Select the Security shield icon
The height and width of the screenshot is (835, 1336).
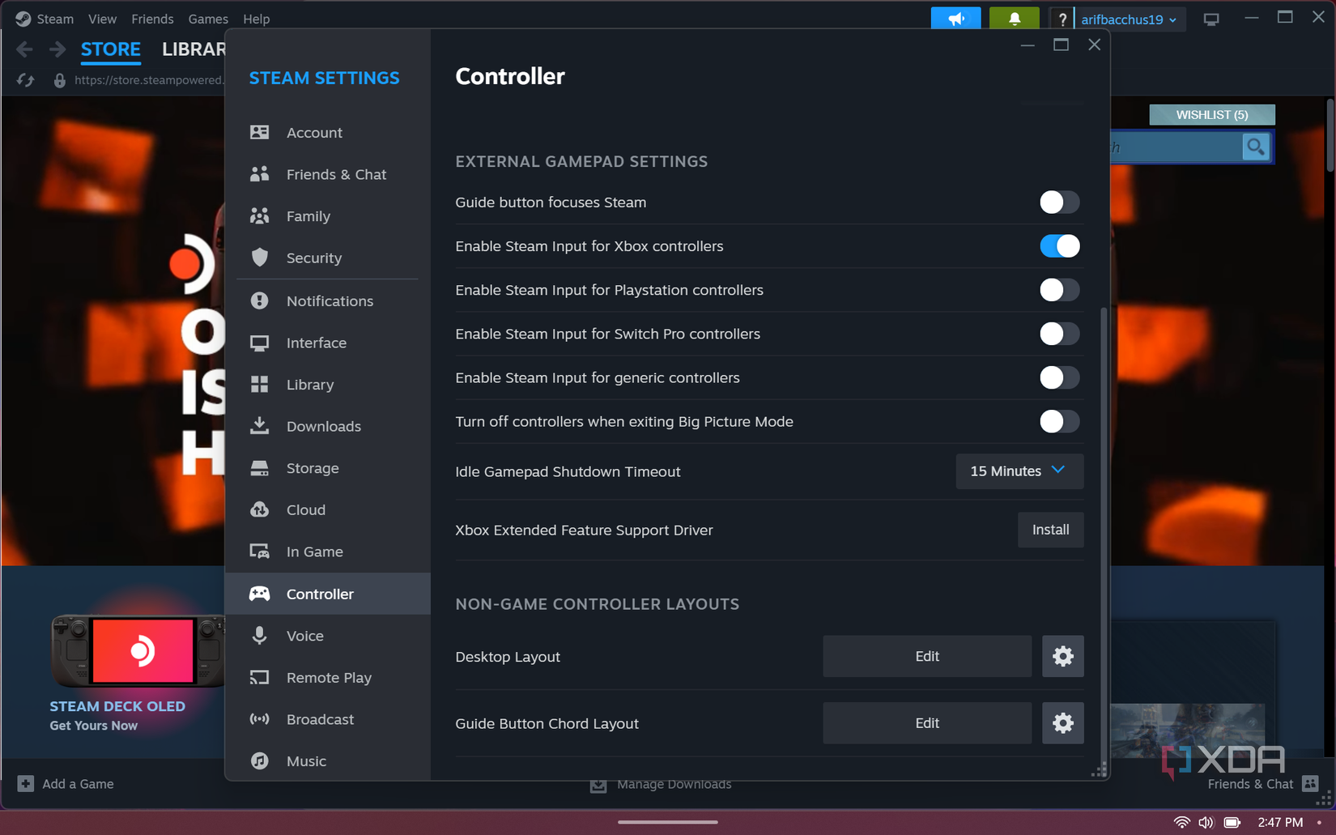tap(259, 258)
